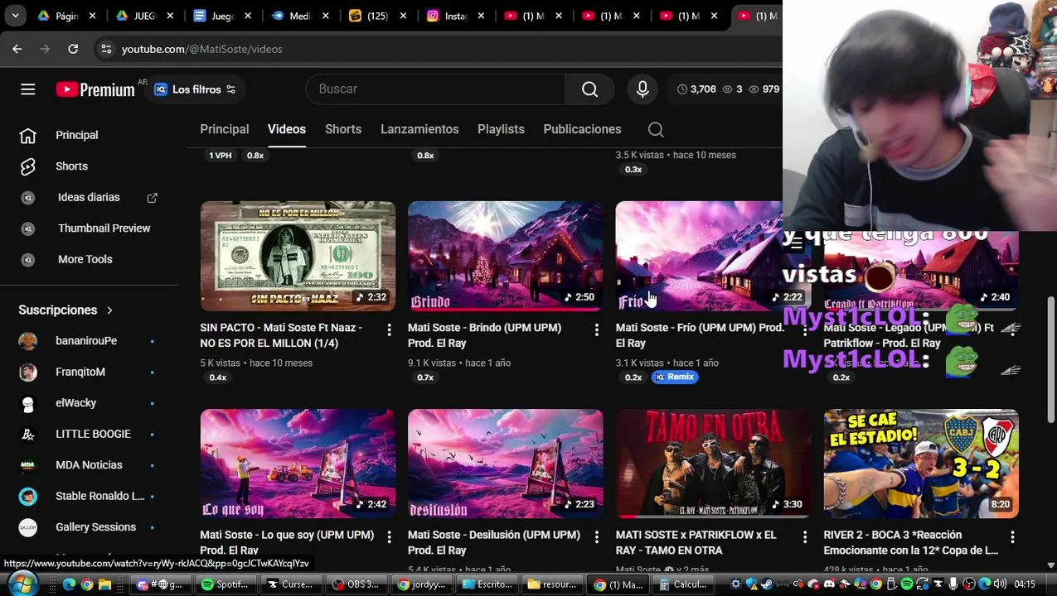Open the Publicaciones channel tab
The width and height of the screenshot is (1057, 596).
582,129
